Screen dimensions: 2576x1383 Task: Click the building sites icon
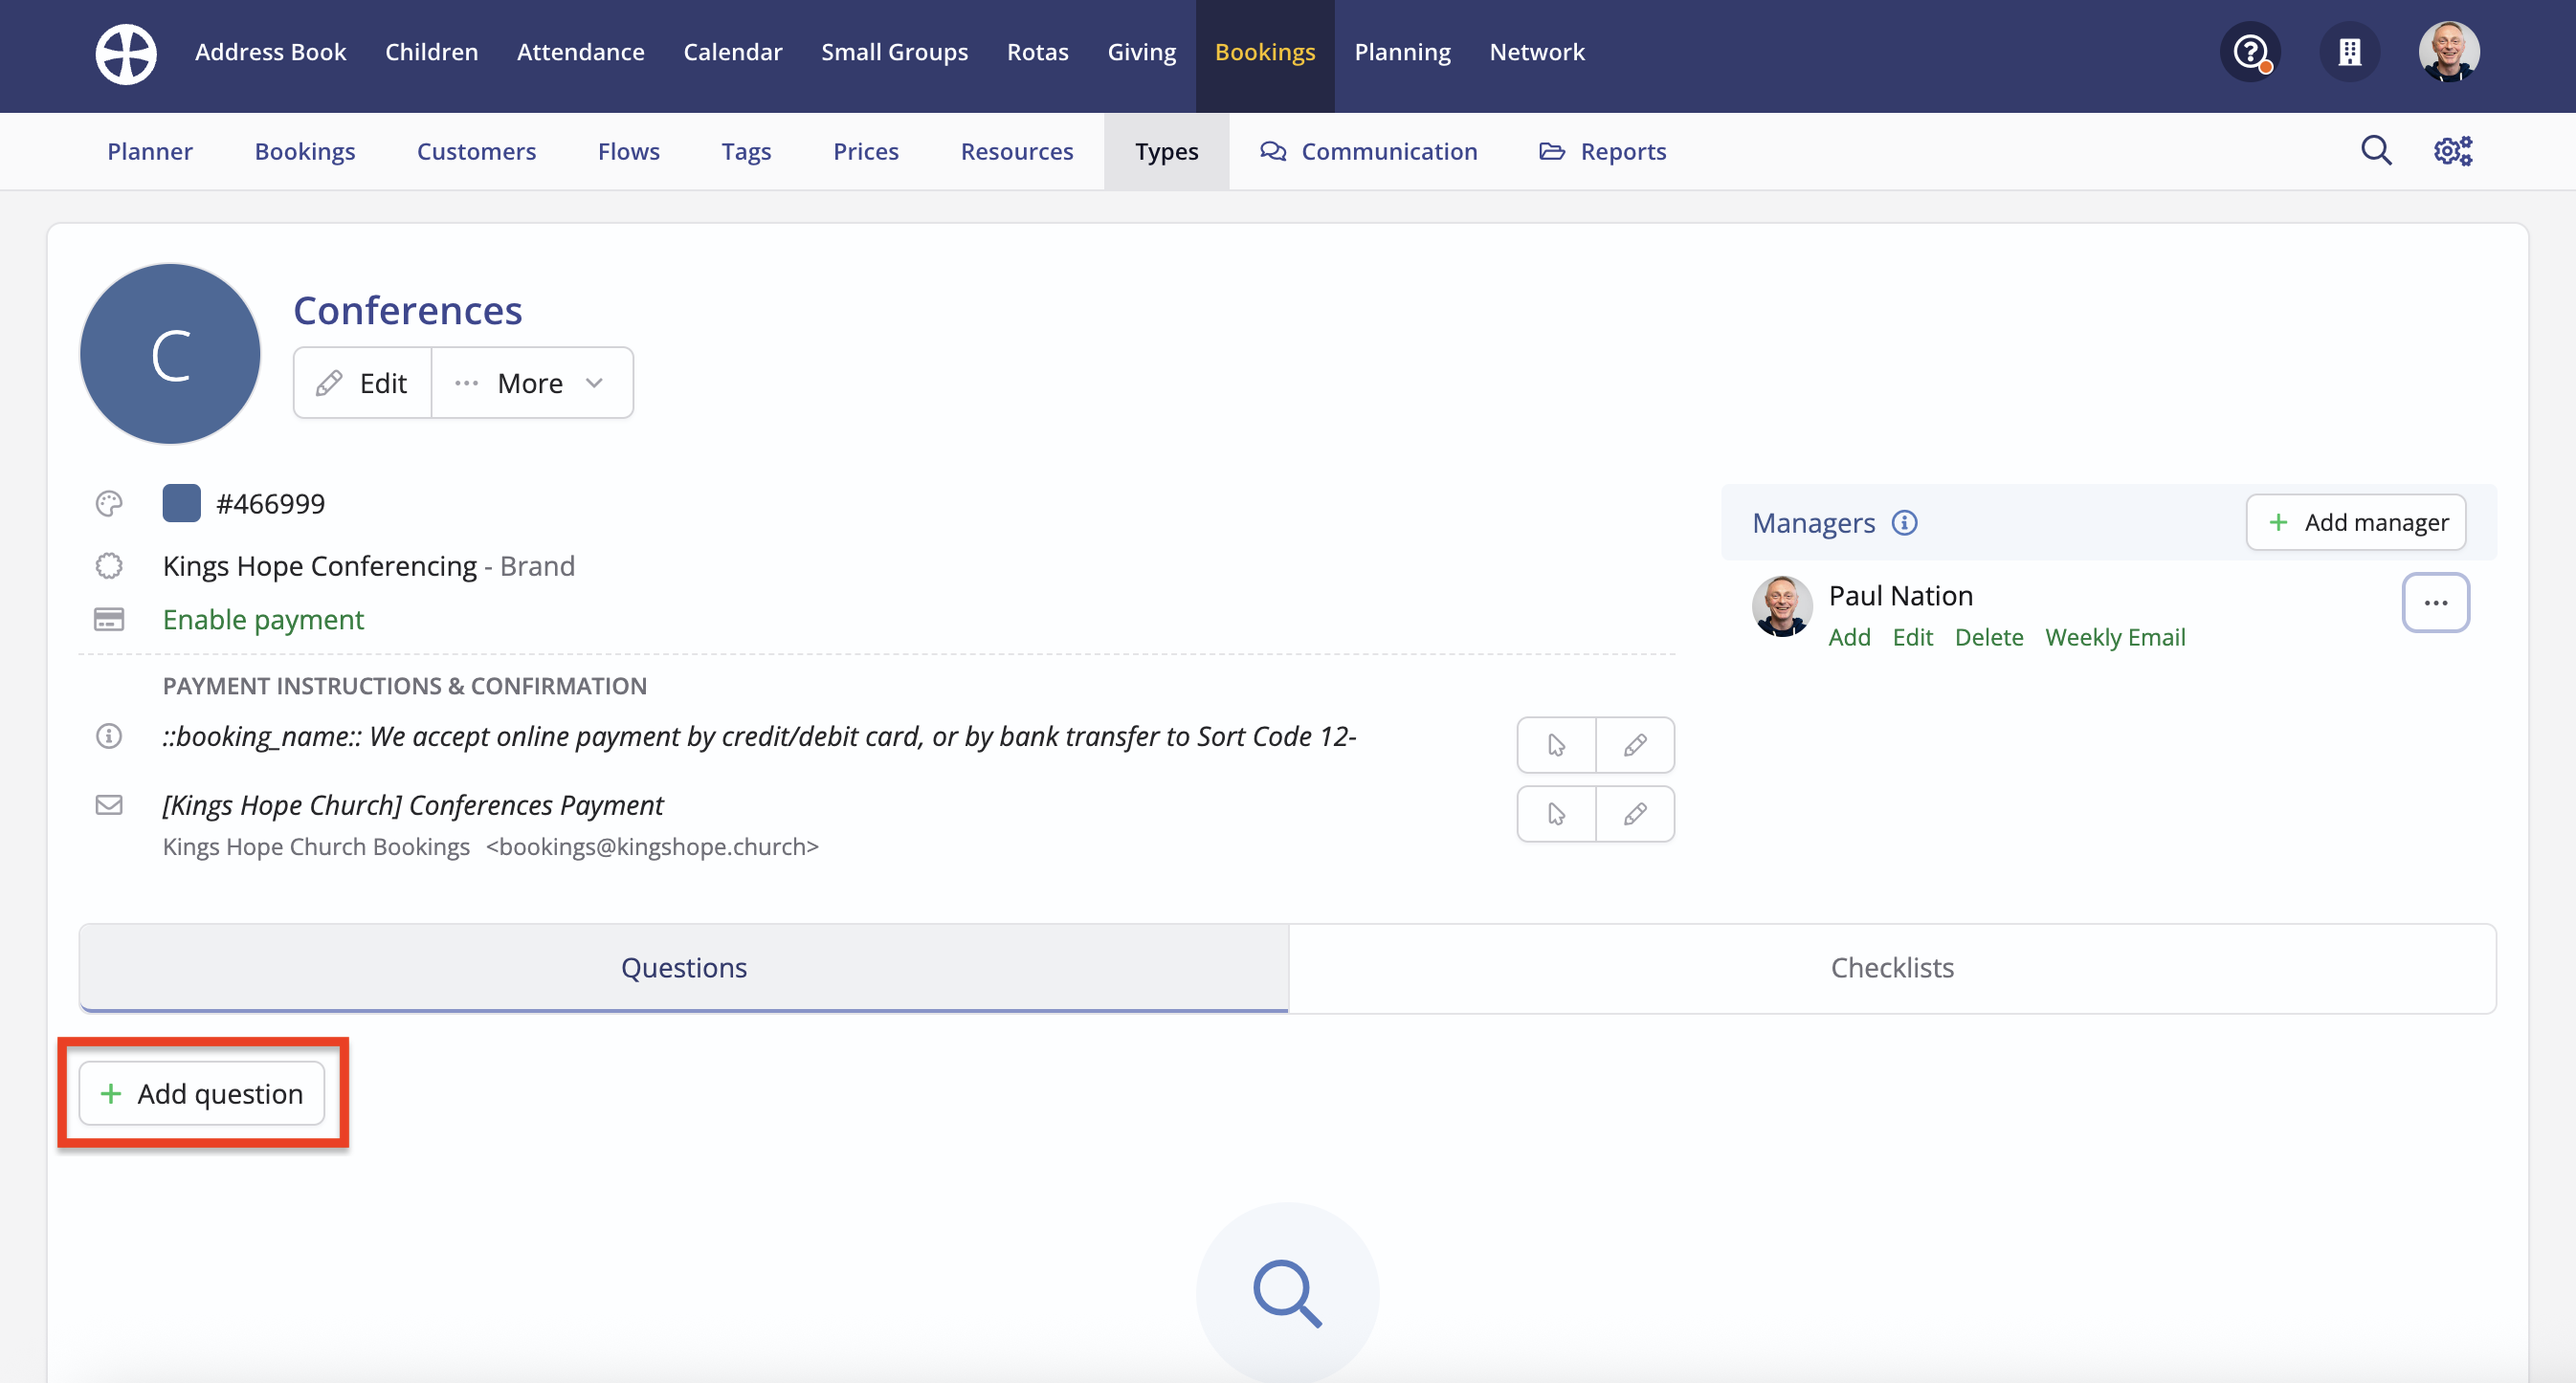(2349, 52)
